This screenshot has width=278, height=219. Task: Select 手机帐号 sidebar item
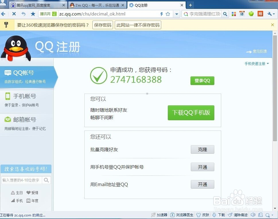click(x=27, y=100)
